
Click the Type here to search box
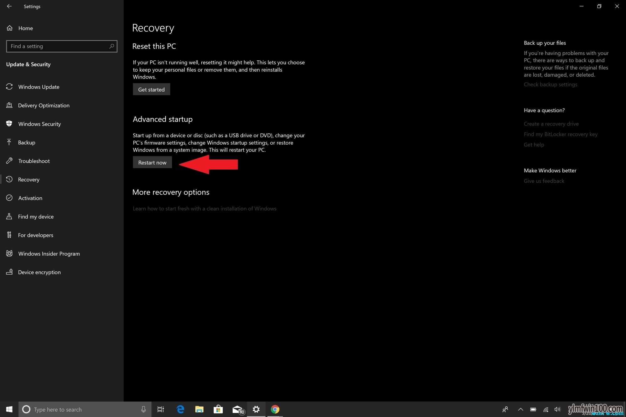[85, 409]
